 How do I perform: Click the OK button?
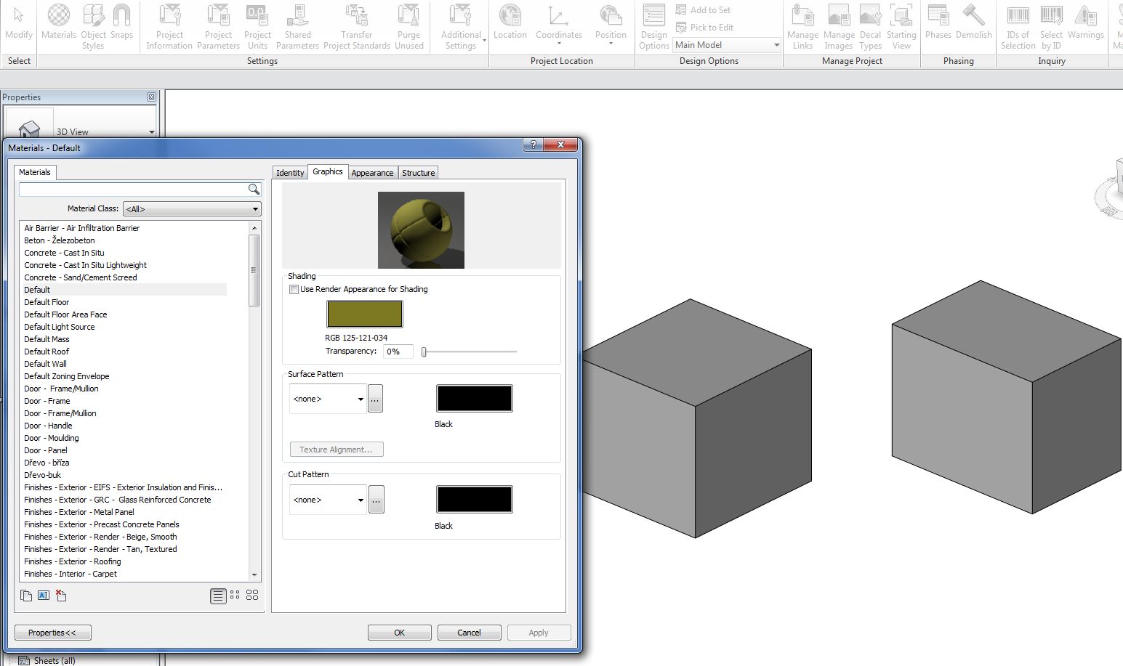tap(399, 633)
